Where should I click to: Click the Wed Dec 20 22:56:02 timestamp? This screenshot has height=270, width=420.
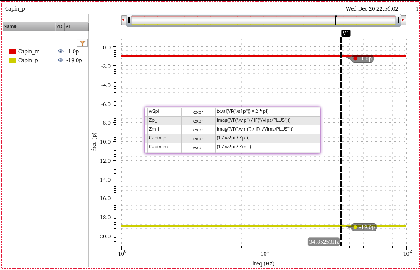coord(372,8)
